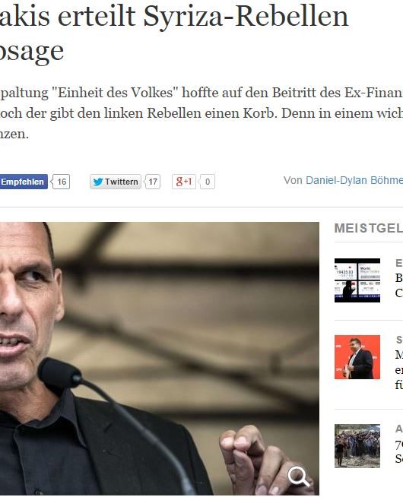403x497 pixels.
Task: Open headline next to red politician thumbnail
Action: (x=399, y=369)
